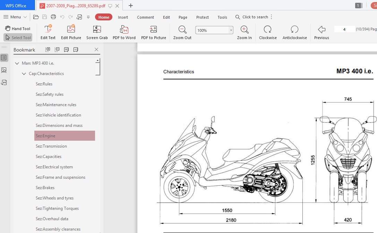Go to the Previous page
Screen dimensions: 377x233
[x=322, y=32]
